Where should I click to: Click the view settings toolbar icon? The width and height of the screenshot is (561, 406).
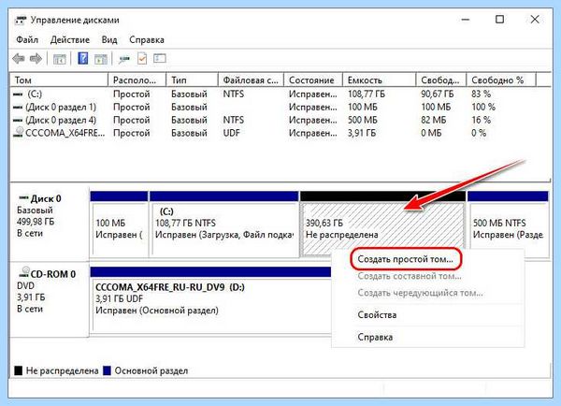click(160, 58)
